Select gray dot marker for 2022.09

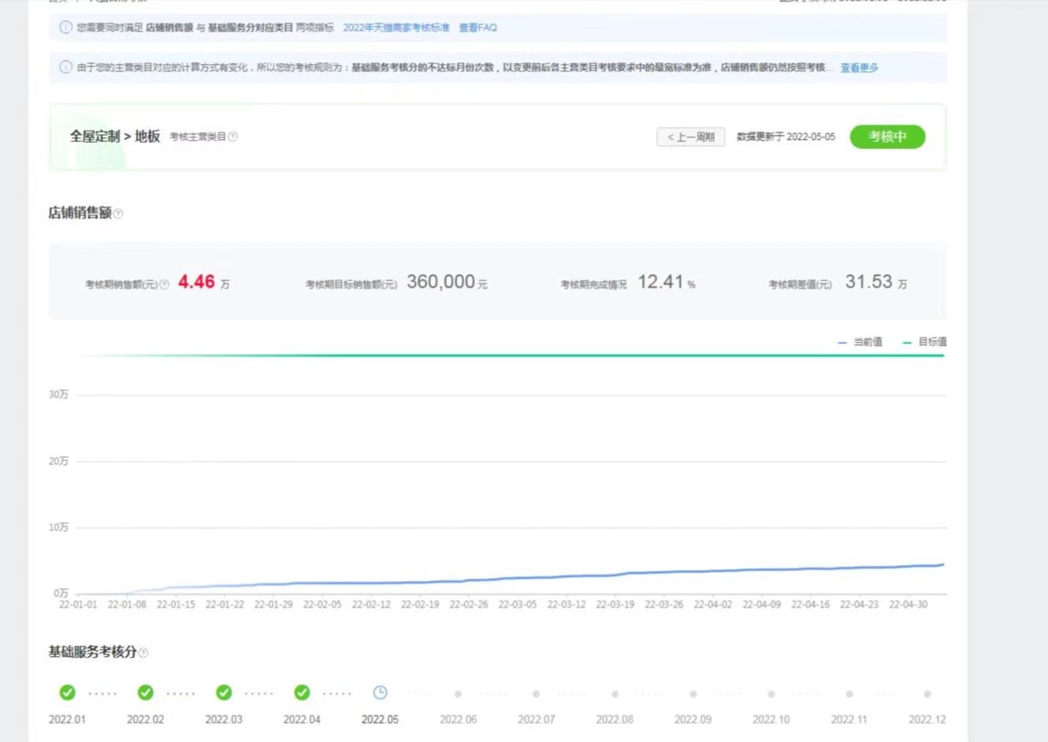coord(693,694)
